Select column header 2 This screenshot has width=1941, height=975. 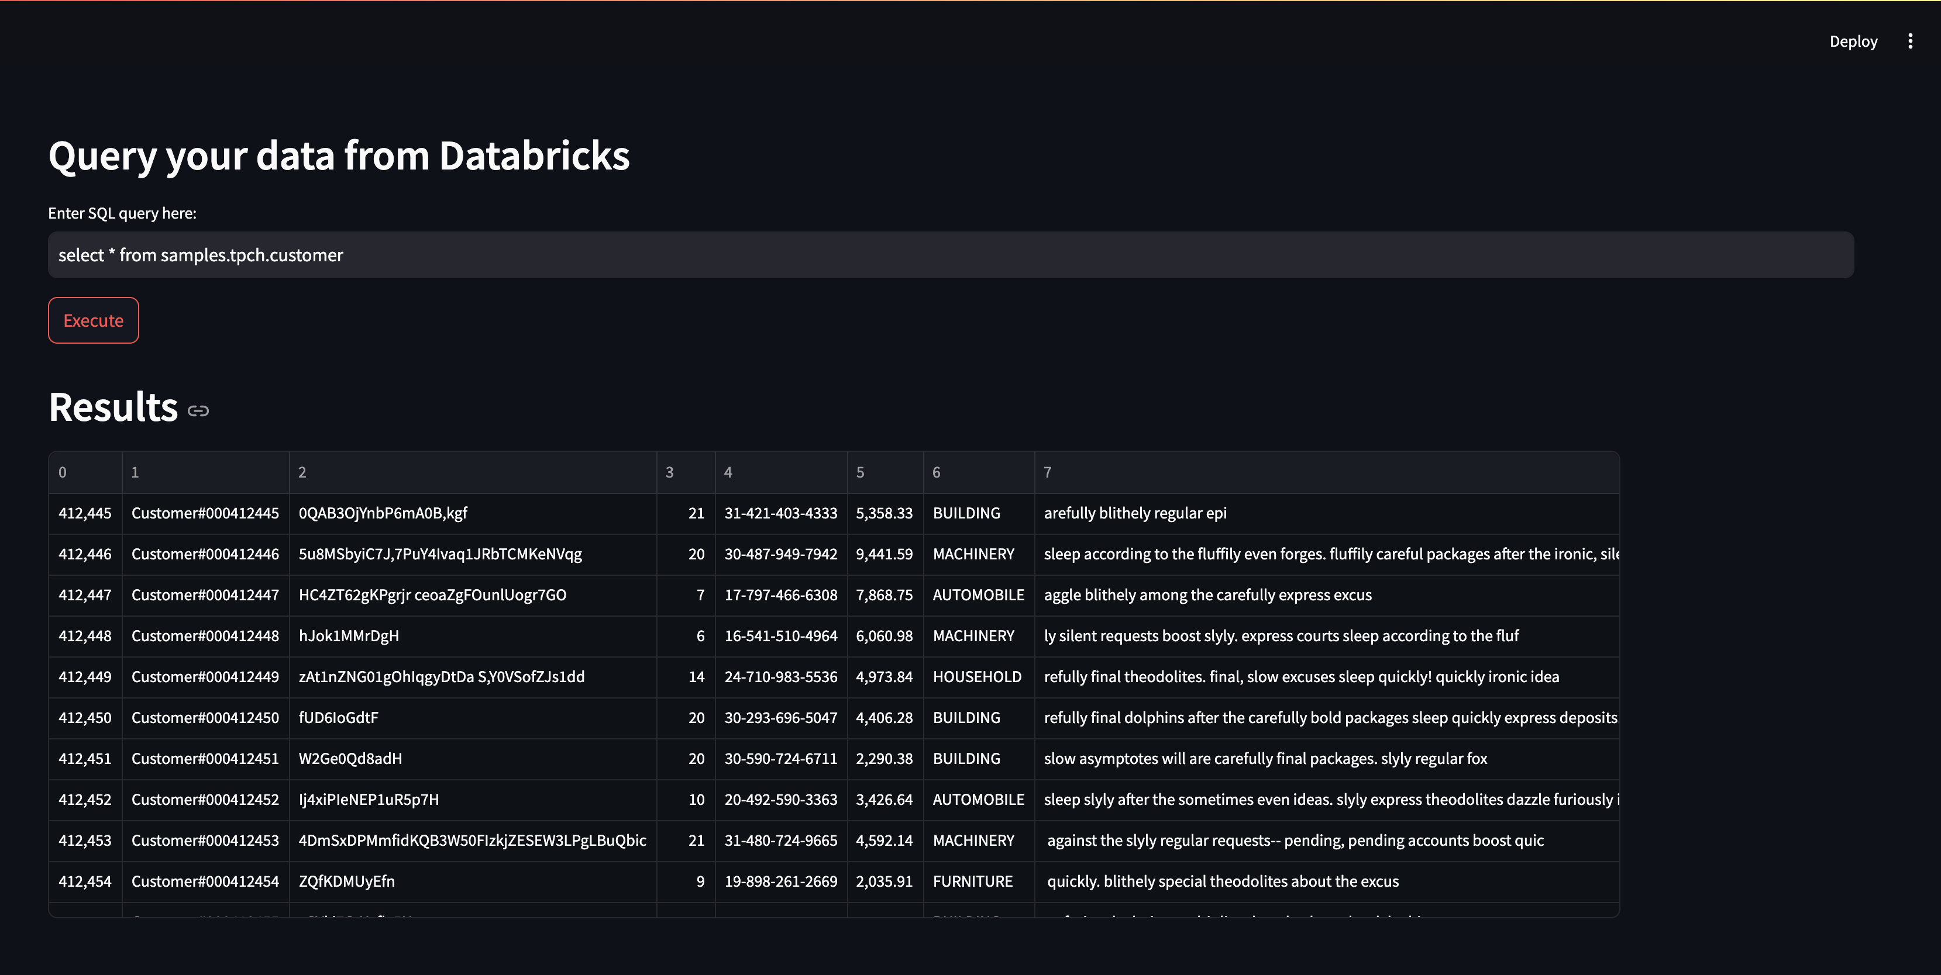coord(473,472)
